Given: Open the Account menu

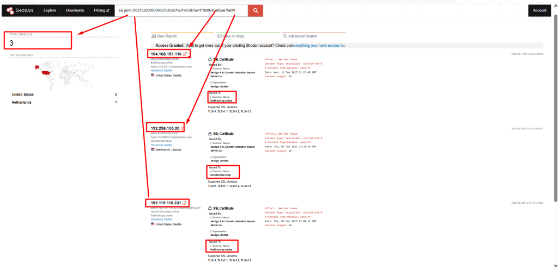Looking at the screenshot, I should pyautogui.click(x=539, y=11).
